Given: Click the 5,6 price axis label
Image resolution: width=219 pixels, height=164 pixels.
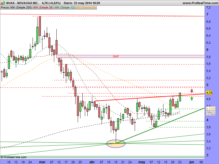Looking at the screenshot, I should pos(208,64).
